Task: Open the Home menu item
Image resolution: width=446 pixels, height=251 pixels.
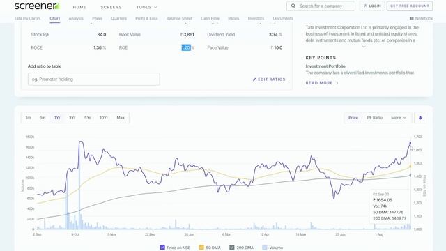Action: click(x=79, y=7)
